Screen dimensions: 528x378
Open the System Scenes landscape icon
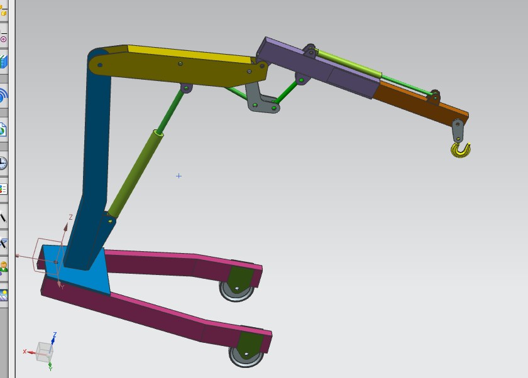point(3,295)
